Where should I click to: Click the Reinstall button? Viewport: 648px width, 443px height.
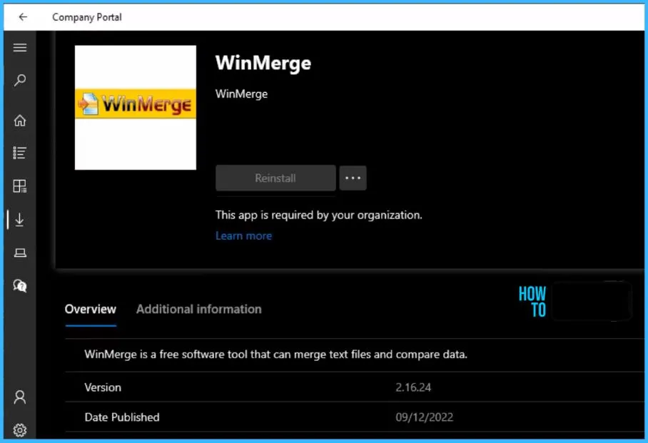(275, 178)
